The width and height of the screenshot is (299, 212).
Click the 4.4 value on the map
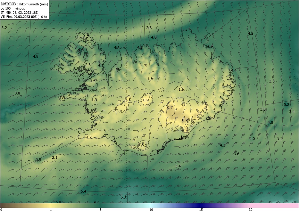(234, 70)
